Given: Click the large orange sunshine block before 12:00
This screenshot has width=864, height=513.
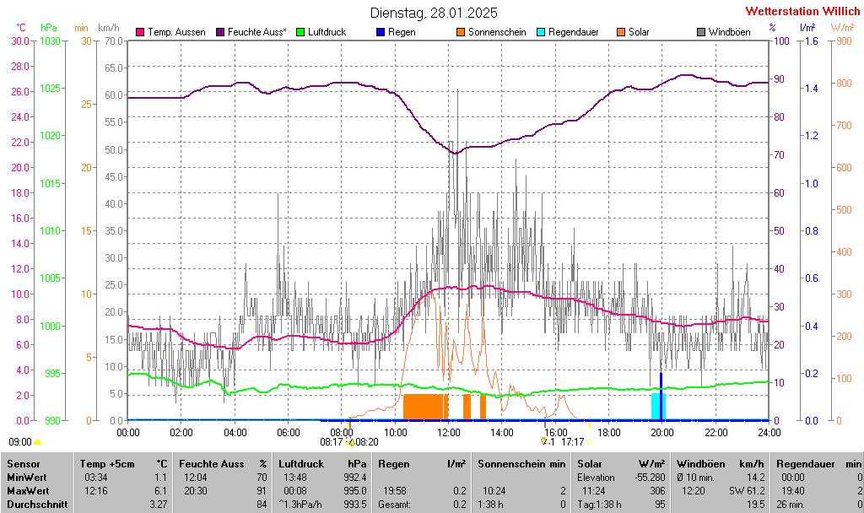Looking at the screenshot, I should [424, 407].
